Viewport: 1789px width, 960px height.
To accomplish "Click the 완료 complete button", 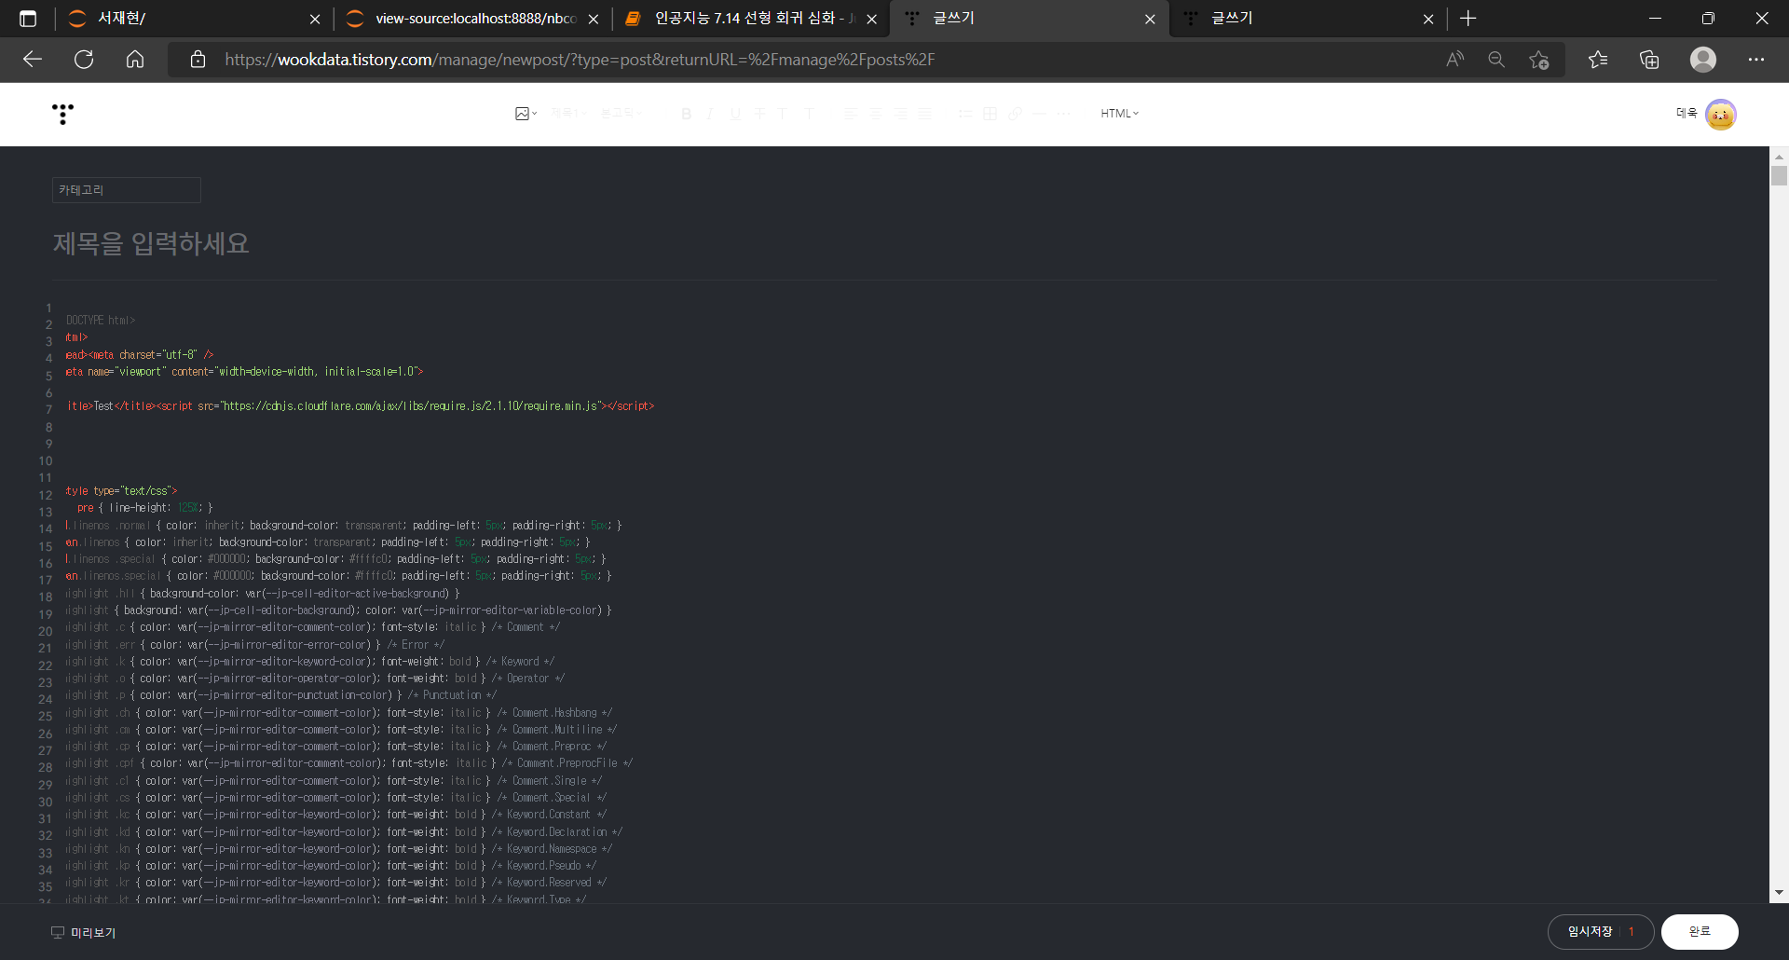I will 1700,931.
